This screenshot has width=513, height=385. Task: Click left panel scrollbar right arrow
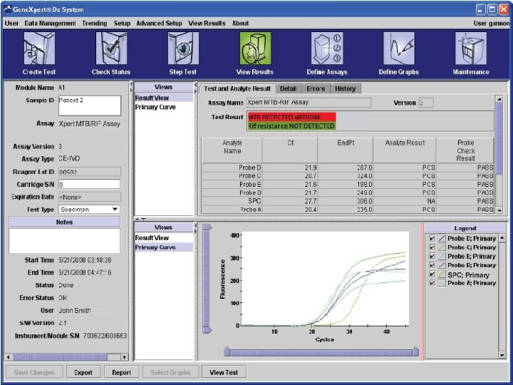click(x=124, y=357)
